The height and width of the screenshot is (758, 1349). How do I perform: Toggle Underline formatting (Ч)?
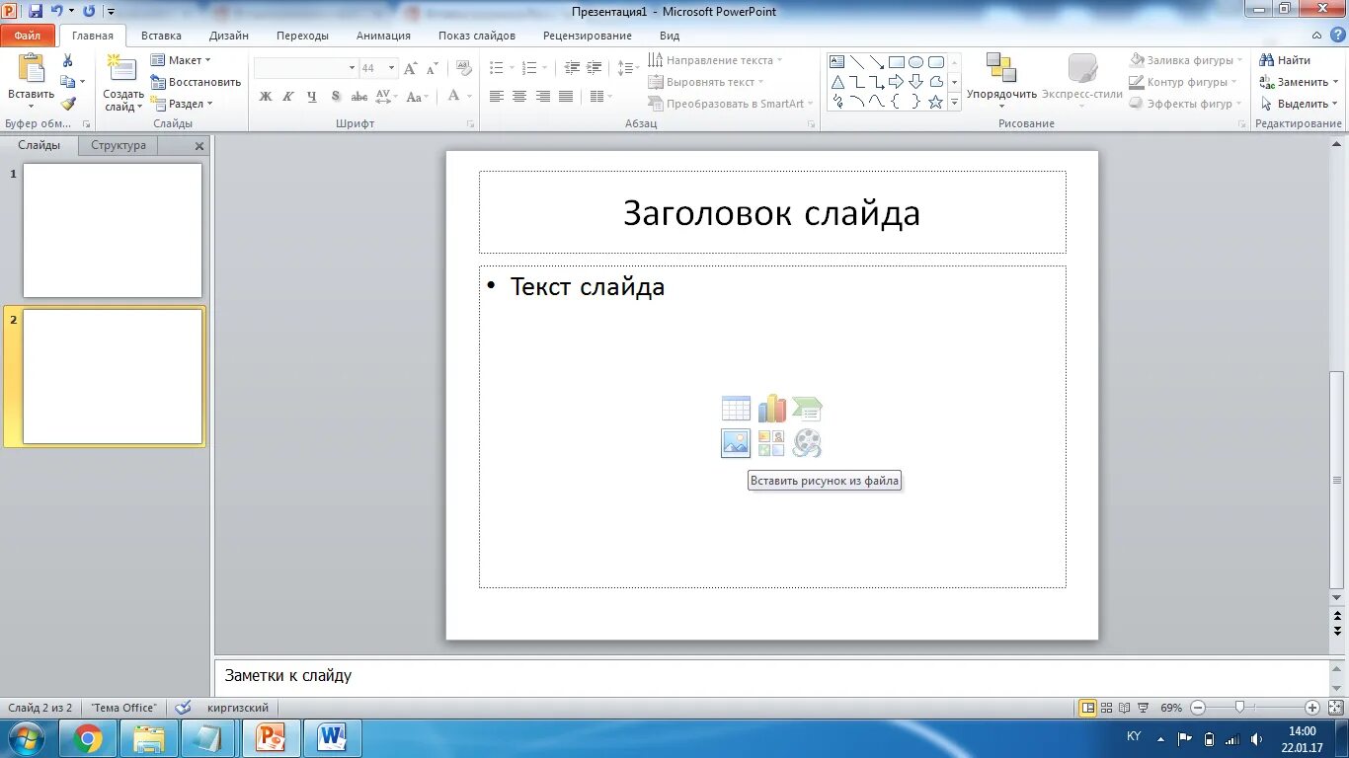tap(312, 97)
